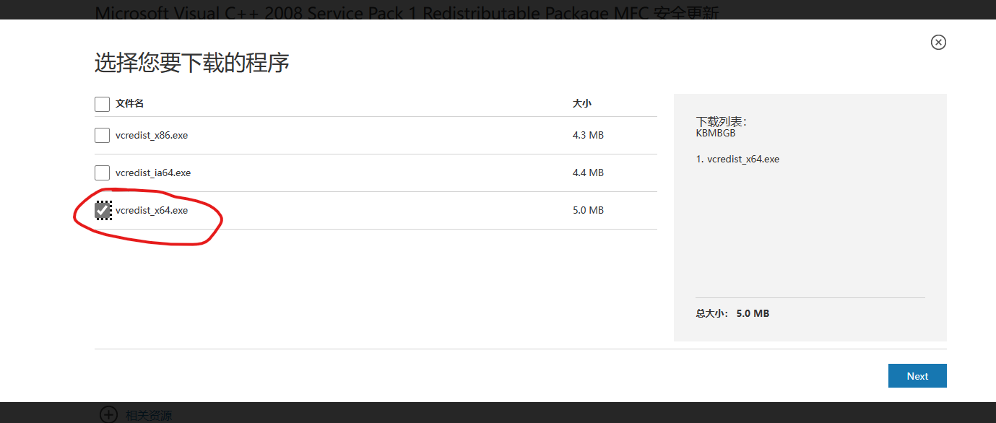996x423 pixels.
Task: Check the vcredist_ia64.exe checkbox
Action: click(103, 173)
